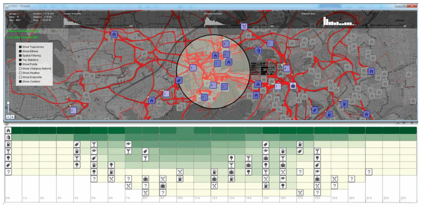The image size is (421, 209).
Task: Select the blue office-building marker on the map
Action: coord(258,51)
